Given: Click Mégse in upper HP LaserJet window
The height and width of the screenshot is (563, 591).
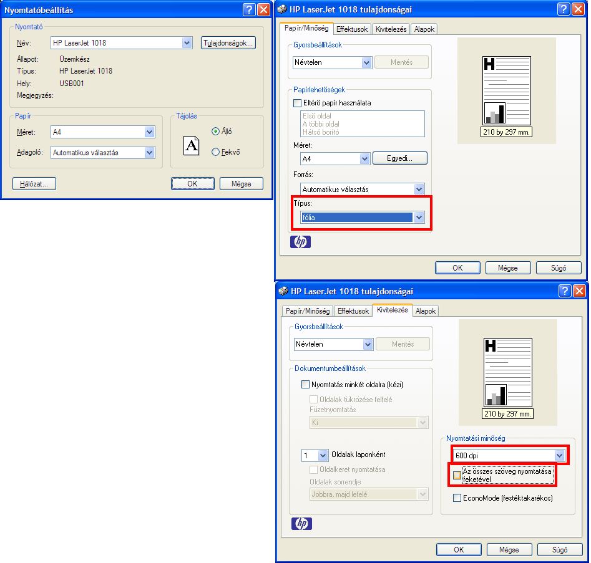Looking at the screenshot, I should coord(508,267).
